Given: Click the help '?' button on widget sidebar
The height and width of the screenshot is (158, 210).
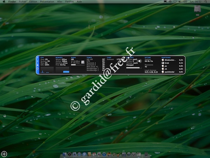Looking at the screenshot, I should [37, 62].
